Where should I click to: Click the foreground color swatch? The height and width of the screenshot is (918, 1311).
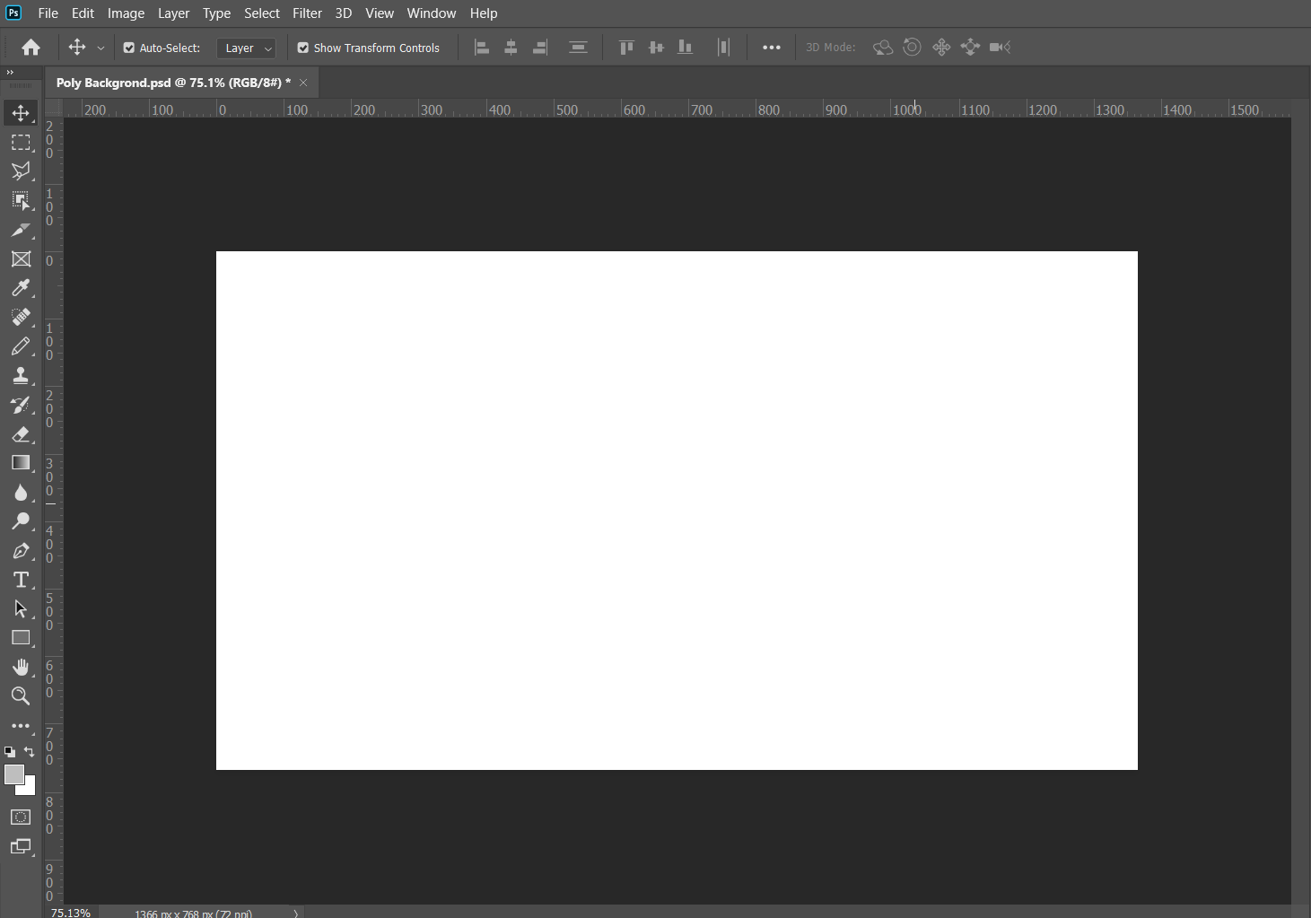click(13, 774)
